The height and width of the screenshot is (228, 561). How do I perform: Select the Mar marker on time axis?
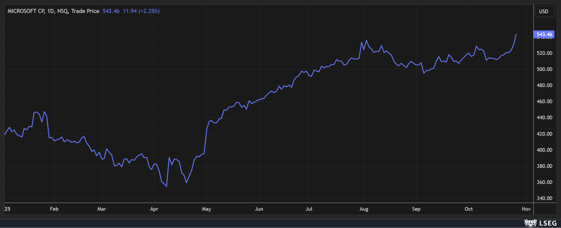pyautogui.click(x=101, y=209)
